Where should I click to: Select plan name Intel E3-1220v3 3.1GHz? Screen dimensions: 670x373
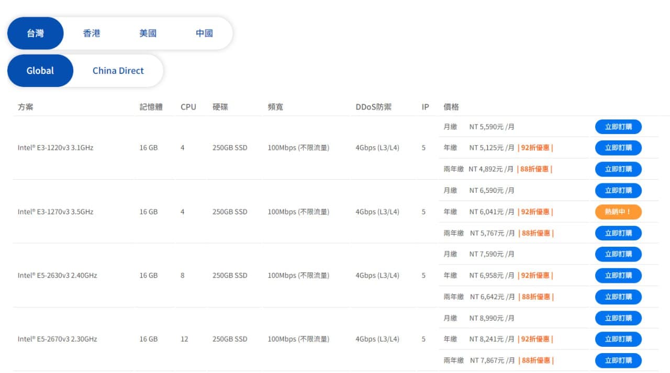[x=55, y=148]
